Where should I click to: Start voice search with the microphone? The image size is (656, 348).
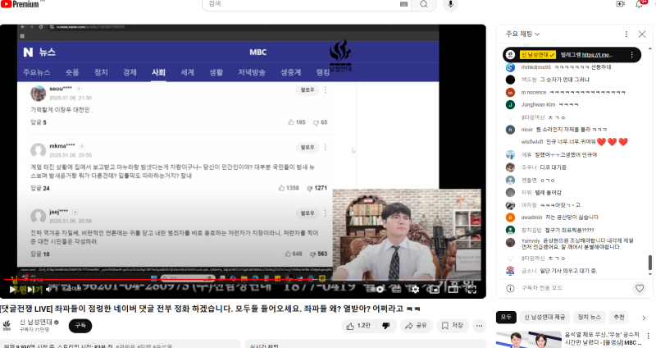click(450, 4)
